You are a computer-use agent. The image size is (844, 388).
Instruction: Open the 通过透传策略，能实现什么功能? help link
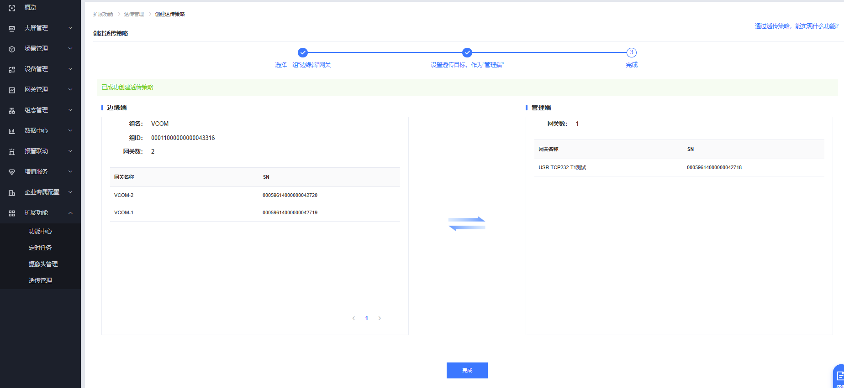[x=796, y=26]
